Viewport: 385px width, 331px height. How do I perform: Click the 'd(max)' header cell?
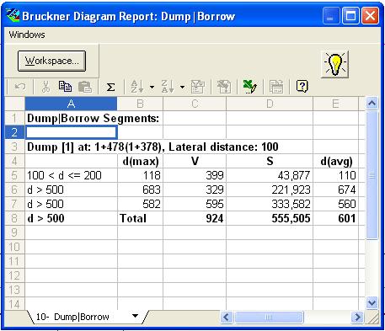pyautogui.click(x=141, y=161)
